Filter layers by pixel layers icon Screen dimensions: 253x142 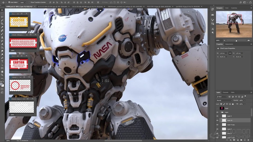(229, 97)
